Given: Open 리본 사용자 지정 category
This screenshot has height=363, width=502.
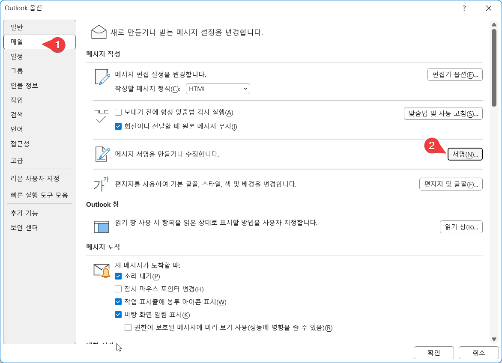Looking at the screenshot, I should (x=40, y=179).
